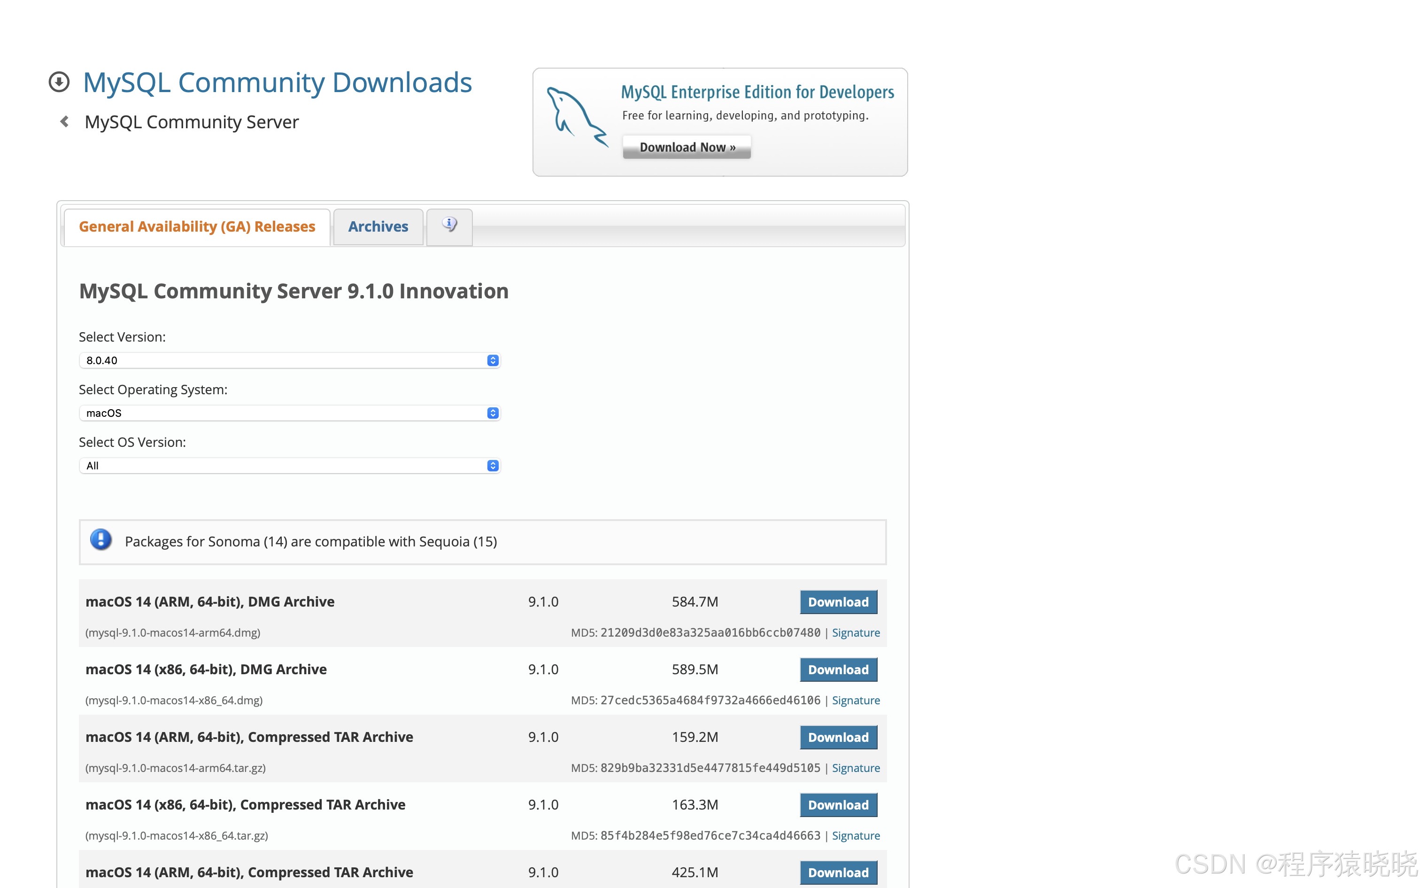Click MD5 hash 829b9ba32331d5e4477815fe449d5105
The width and height of the screenshot is (1420, 888).
tap(710, 768)
